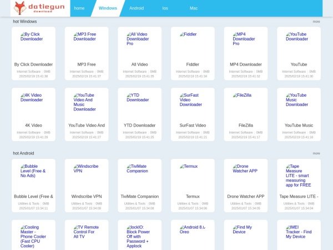Select the Windows nav tab
This screenshot has height=250, width=333.
click(x=108, y=8)
